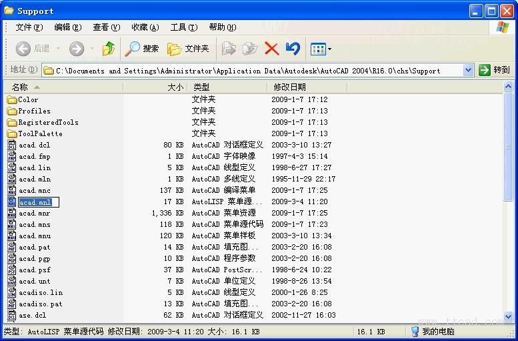Click the date '1995-11-29 22:17'
The height and width of the screenshot is (341, 518).
(303, 180)
